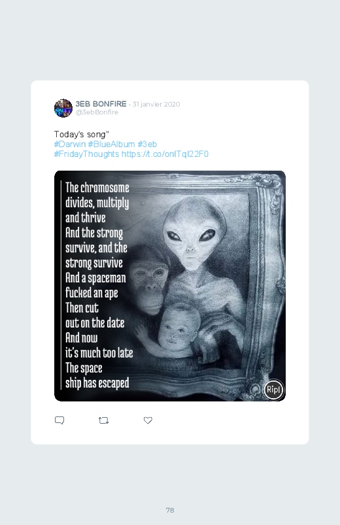Open the #3eb hashtag
The width and height of the screenshot is (340, 525).
click(147, 144)
